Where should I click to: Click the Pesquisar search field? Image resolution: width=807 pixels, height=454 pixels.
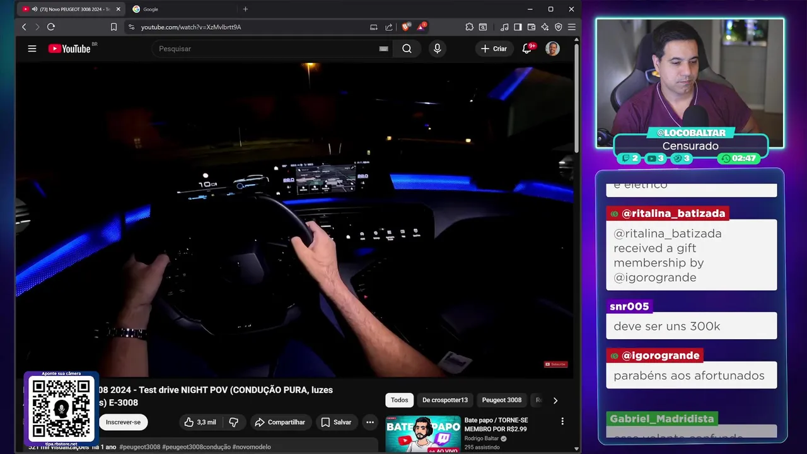coord(265,49)
